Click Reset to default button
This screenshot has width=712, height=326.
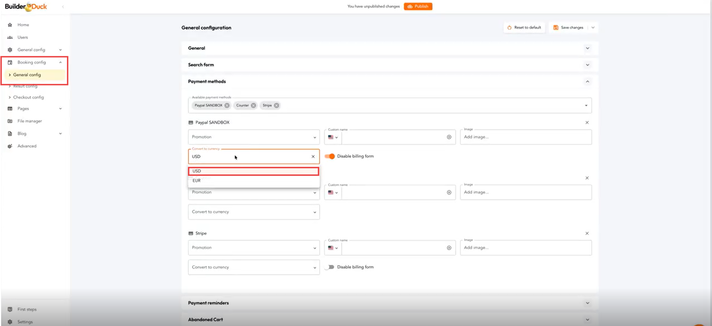(524, 27)
